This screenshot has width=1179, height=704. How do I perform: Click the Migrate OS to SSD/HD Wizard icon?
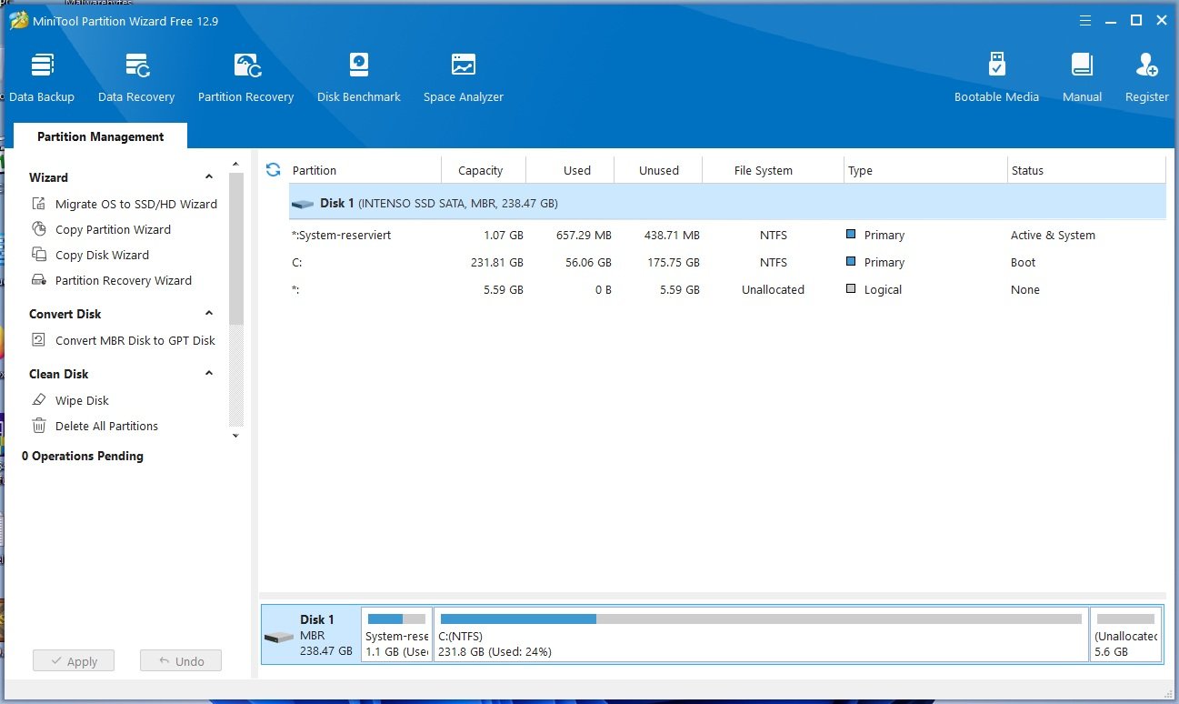click(38, 204)
